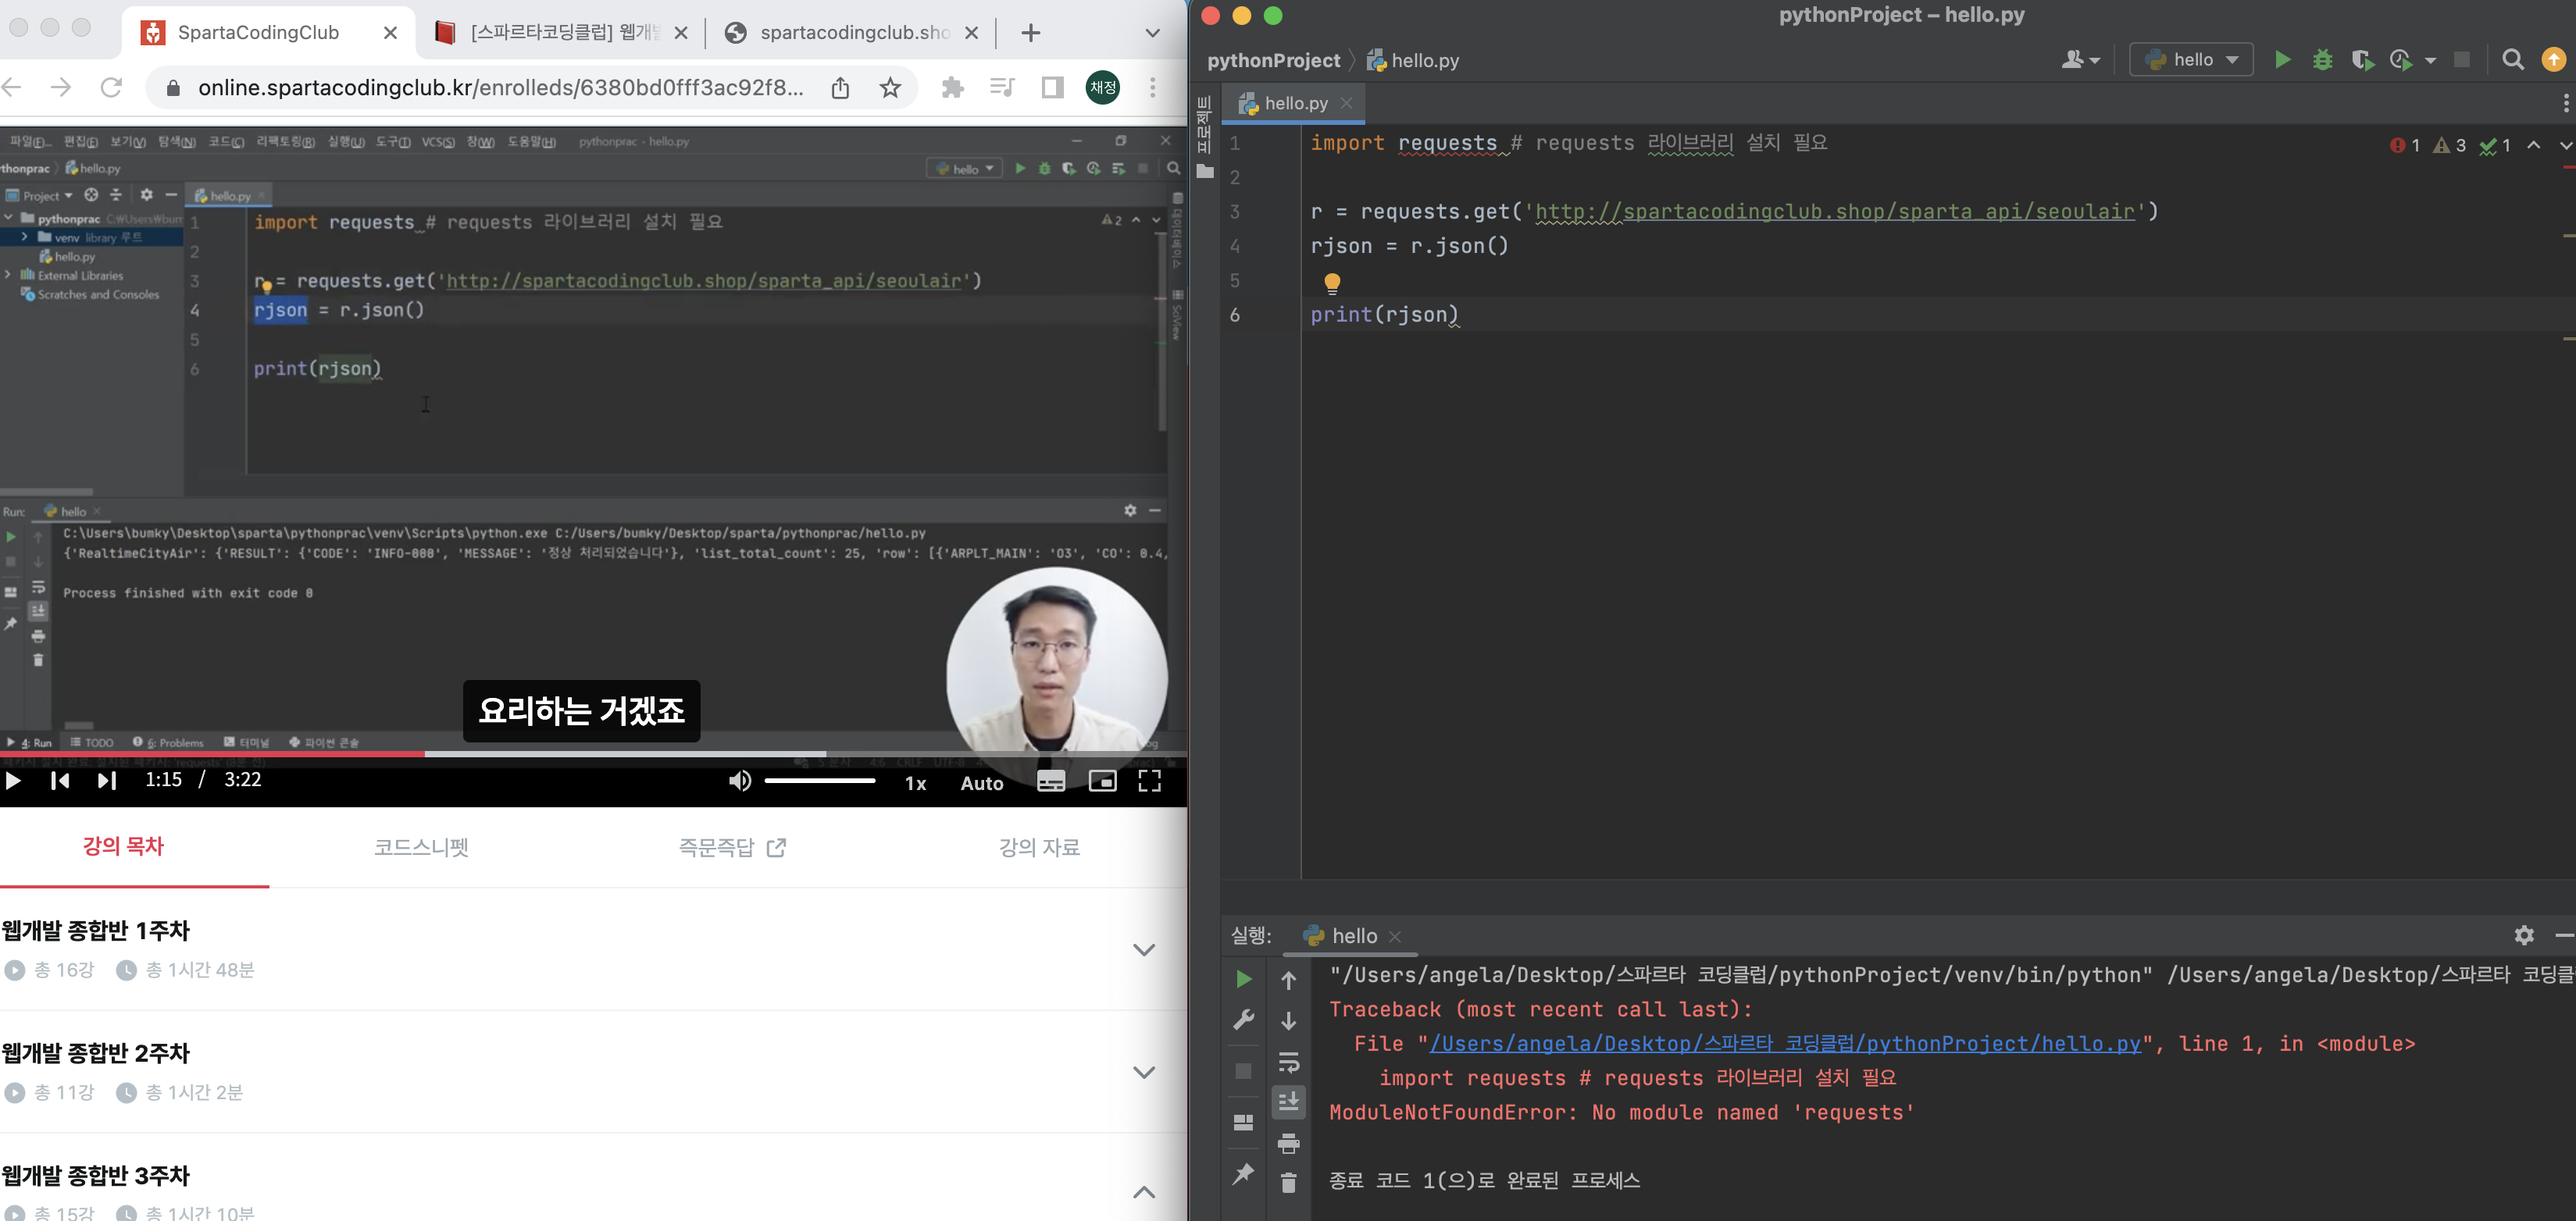Restore layout icon in Run panel
This screenshot has height=1221, width=2576.
(1243, 1122)
